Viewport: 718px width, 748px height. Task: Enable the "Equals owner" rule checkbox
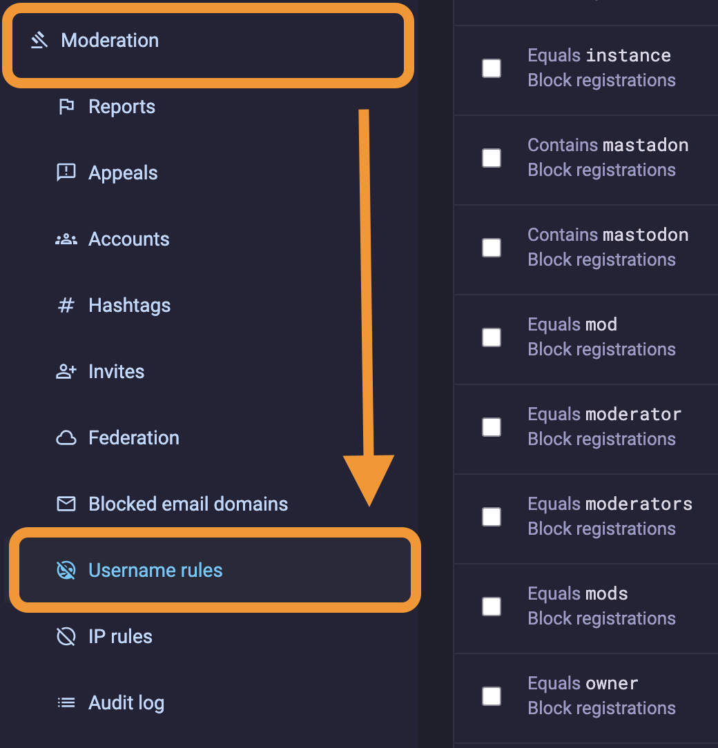pyautogui.click(x=492, y=696)
